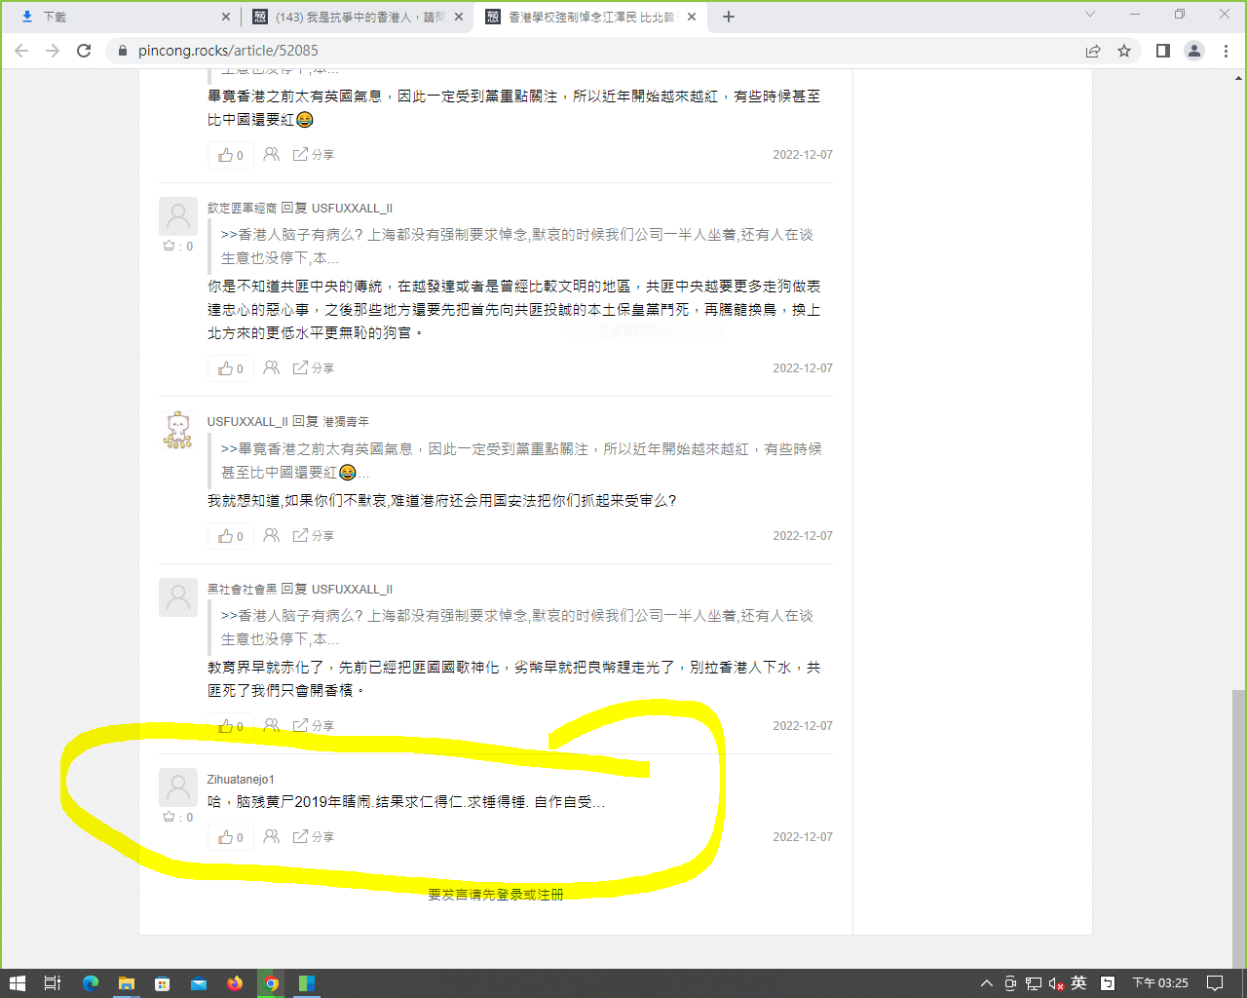Open the avatar of 黑社會社會黑
1247x998 pixels.
178,597
